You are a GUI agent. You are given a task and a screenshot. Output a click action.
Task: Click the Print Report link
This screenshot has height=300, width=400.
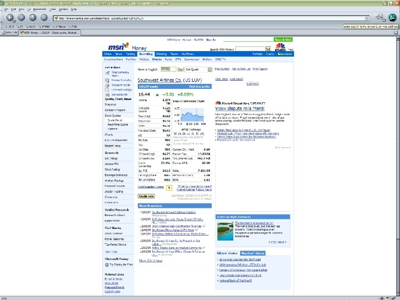(x=260, y=69)
